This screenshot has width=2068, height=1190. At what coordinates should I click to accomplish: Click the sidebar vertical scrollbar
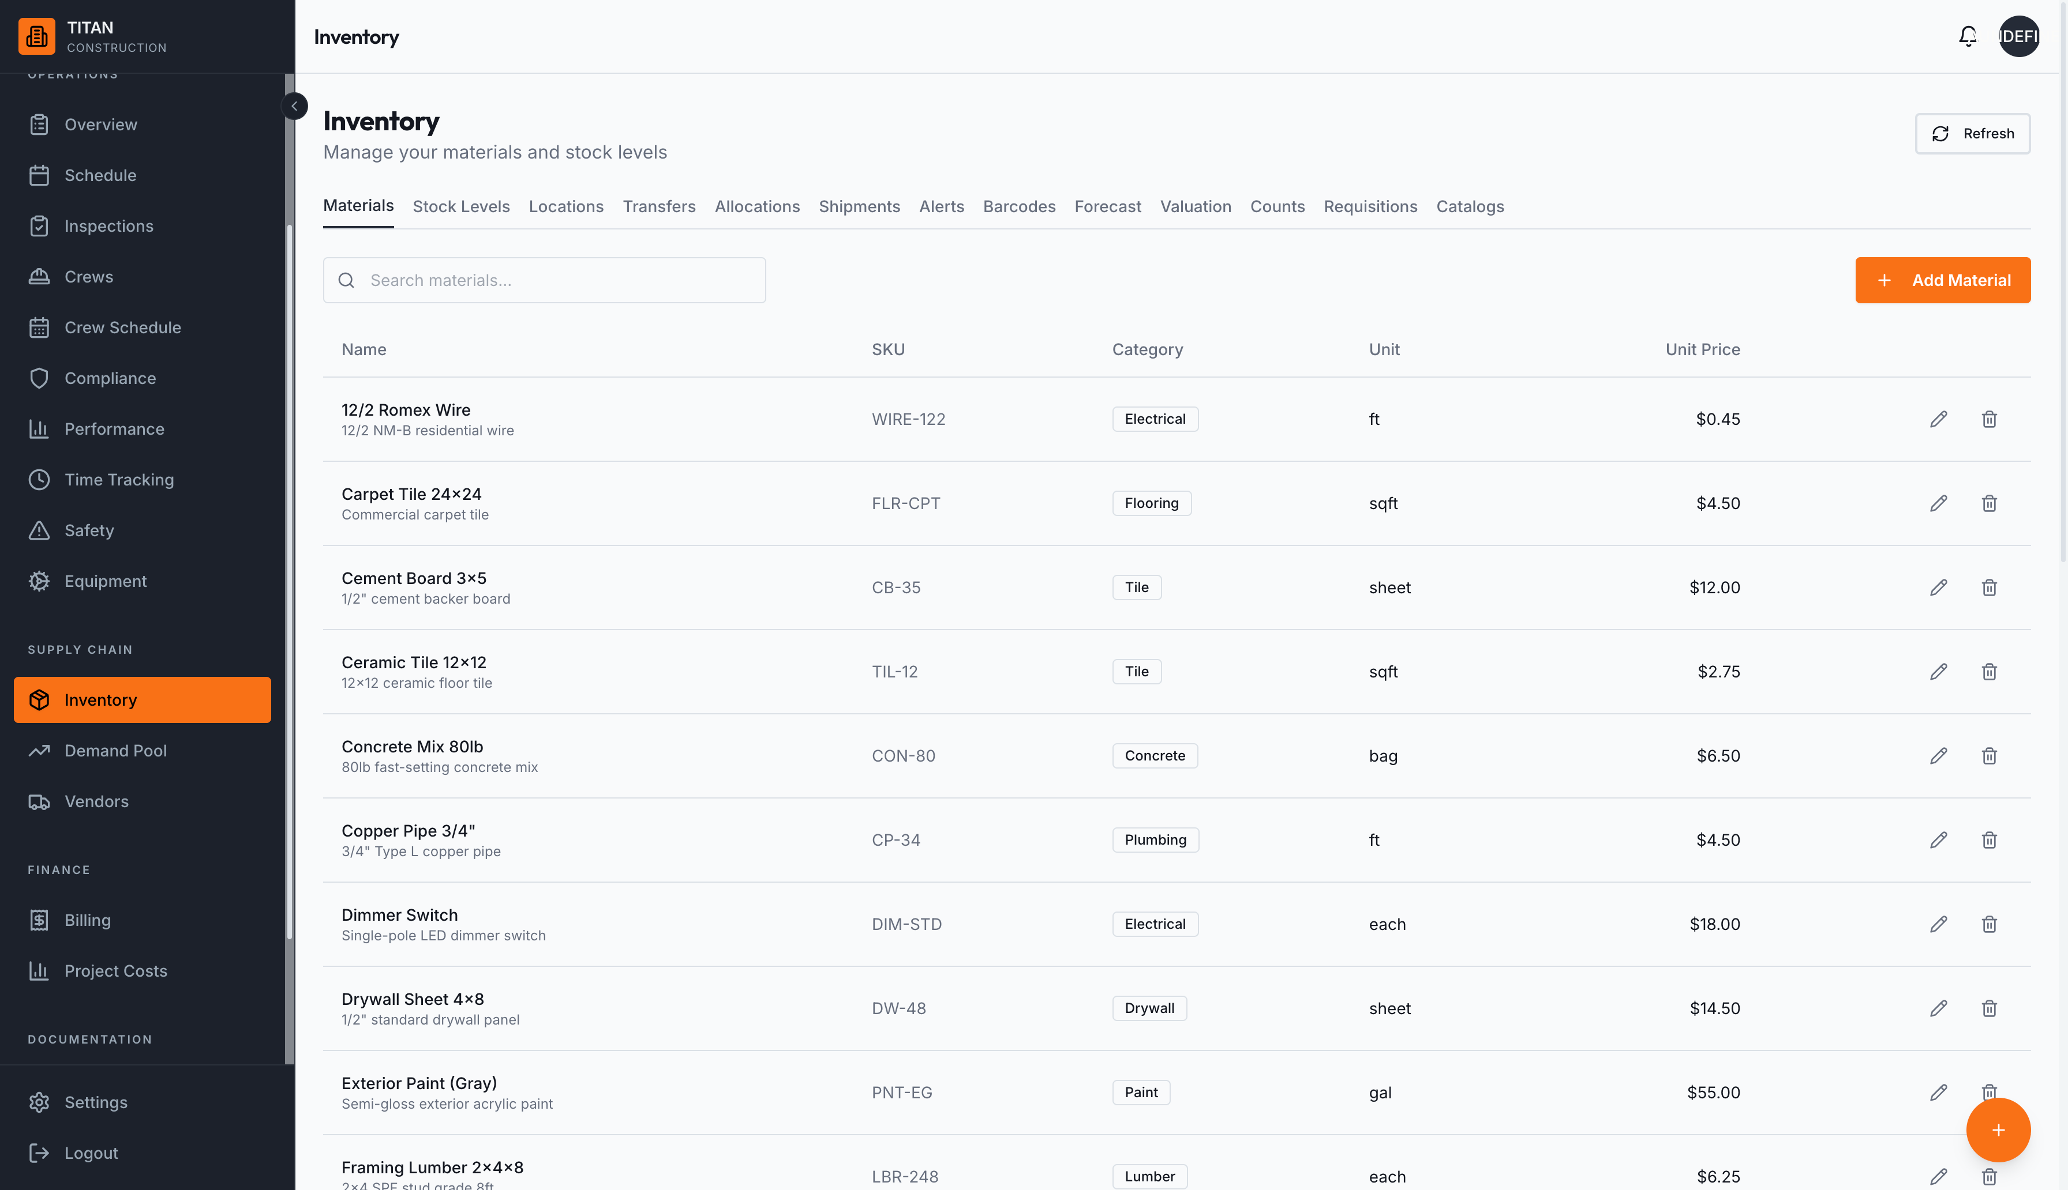coord(290,582)
